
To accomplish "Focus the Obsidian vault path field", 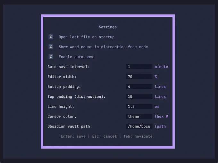I will point(139,126).
